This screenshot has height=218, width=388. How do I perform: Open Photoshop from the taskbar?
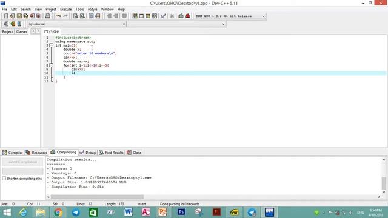click(x=181, y=213)
